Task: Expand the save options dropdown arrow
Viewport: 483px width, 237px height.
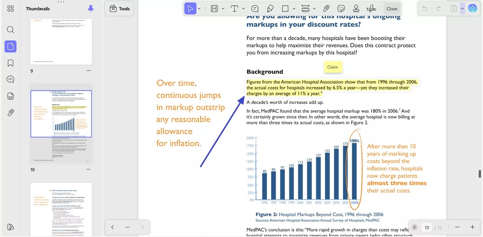Action: pyautogui.click(x=462, y=9)
